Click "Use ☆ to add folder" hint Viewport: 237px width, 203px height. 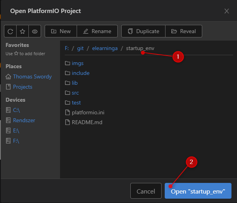(25, 54)
